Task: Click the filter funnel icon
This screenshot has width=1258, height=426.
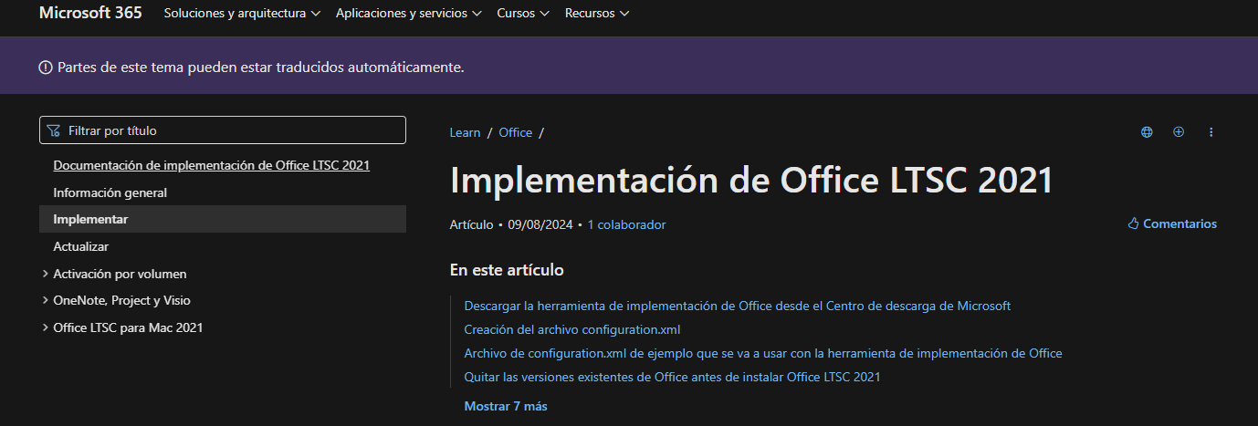Action: pos(54,130)
